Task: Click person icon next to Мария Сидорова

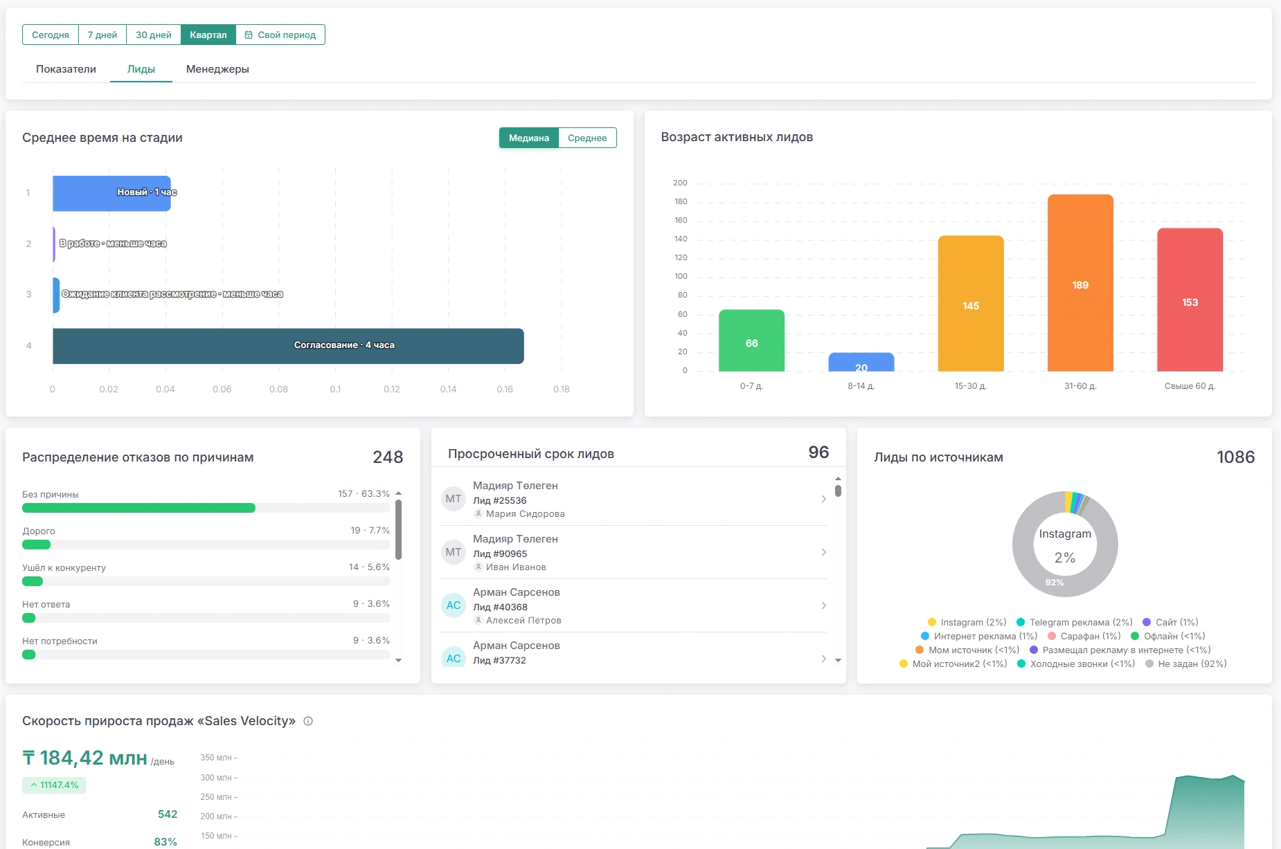Action: tap(478, 514)
